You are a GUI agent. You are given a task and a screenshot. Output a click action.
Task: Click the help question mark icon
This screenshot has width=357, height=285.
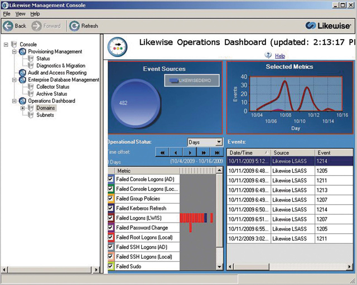[x=268, y=55]
